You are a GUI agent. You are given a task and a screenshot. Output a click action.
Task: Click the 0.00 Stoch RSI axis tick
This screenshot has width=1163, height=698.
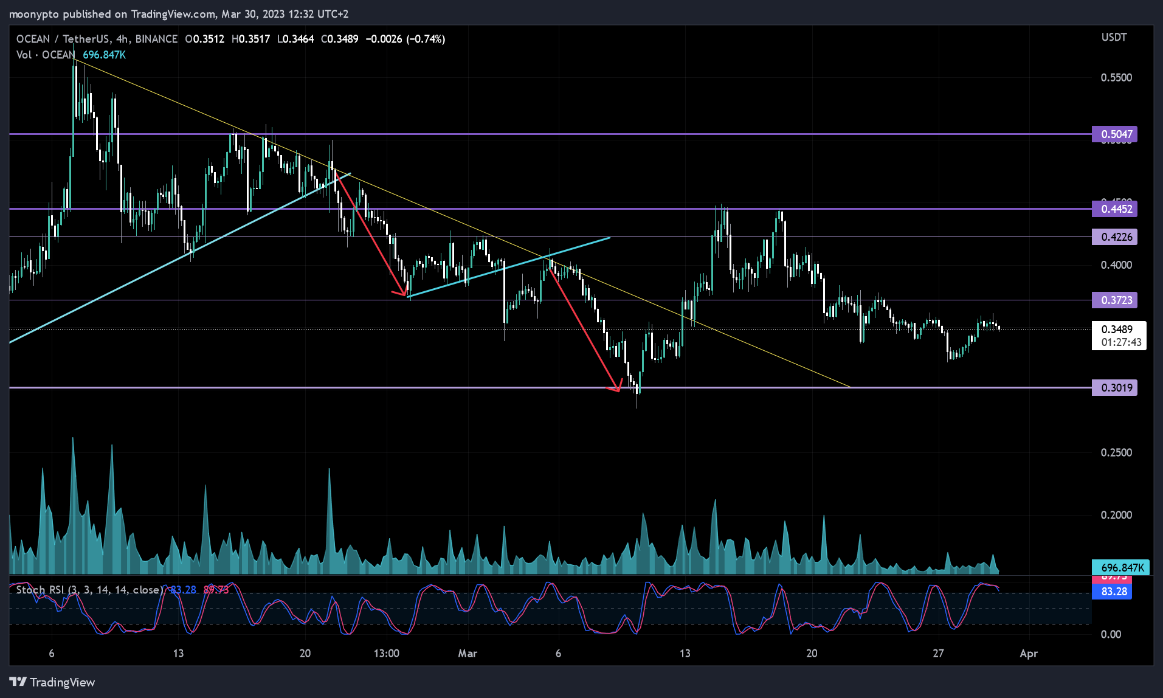[1111, 634]
